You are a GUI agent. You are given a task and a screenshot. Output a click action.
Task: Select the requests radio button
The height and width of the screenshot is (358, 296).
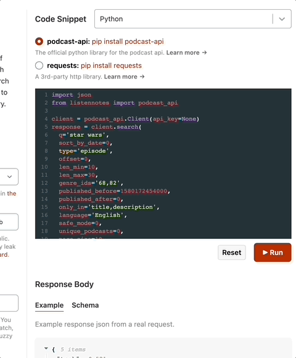[39, 65]
